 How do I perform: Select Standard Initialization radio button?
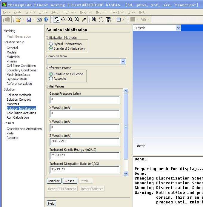(51, 48)
